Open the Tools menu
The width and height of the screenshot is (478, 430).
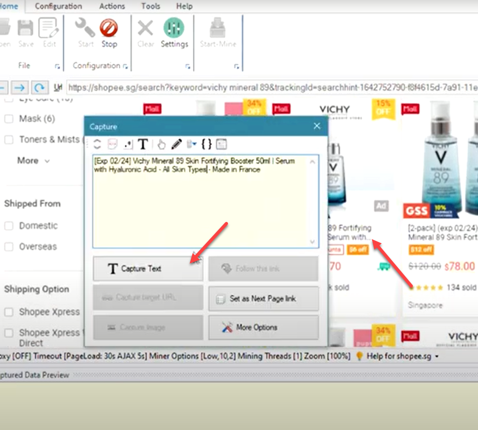[x=150, y=6]
